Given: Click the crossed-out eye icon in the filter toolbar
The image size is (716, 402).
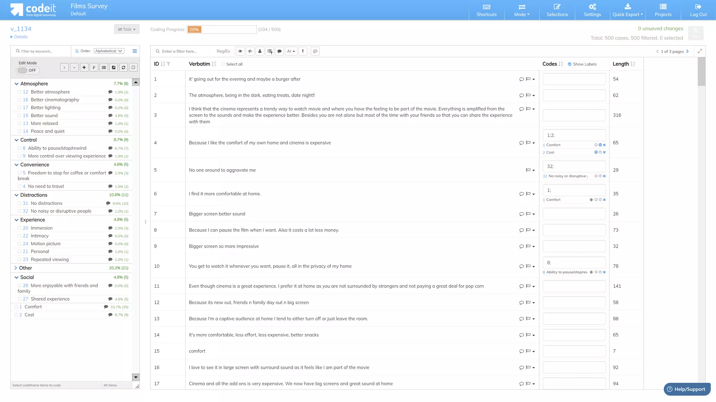Looking at the screenshot, I should [250, 51].
